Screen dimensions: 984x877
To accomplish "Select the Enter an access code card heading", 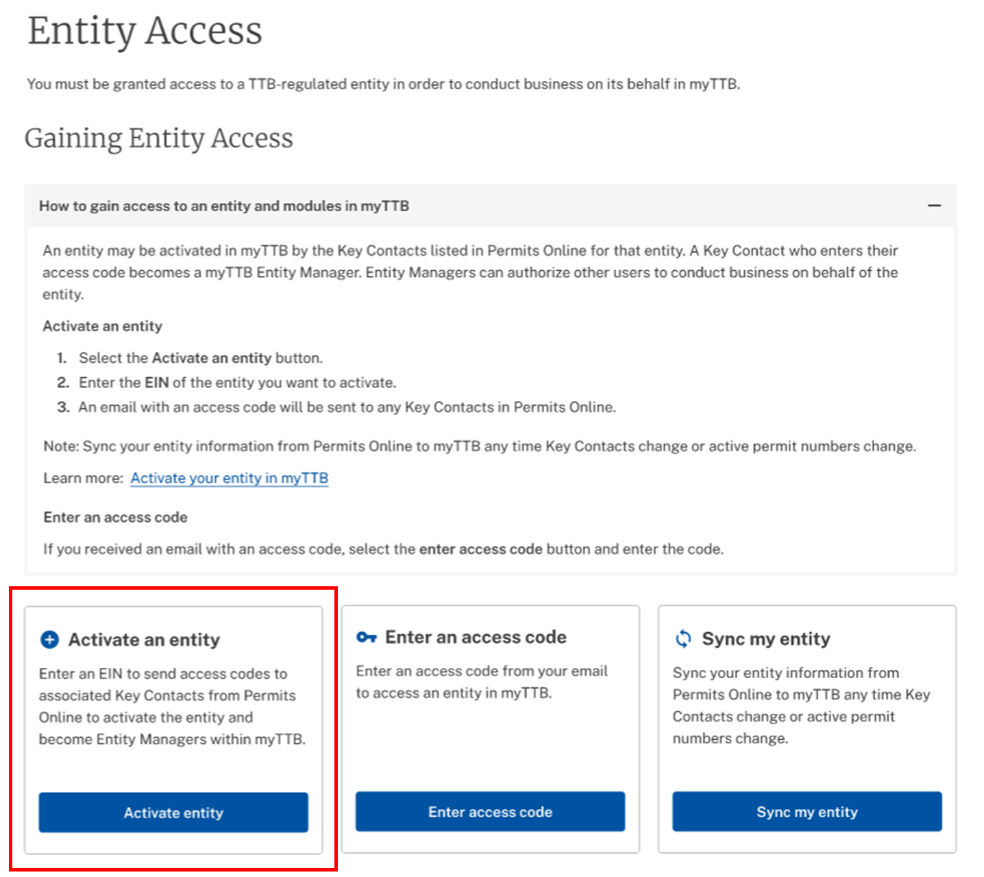I will (476, 637).
